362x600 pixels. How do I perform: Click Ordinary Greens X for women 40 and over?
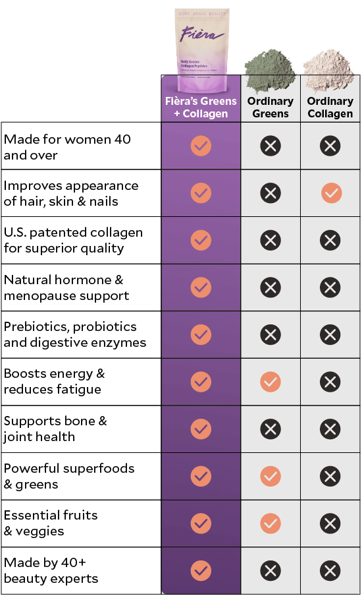(x=271, y=146)
